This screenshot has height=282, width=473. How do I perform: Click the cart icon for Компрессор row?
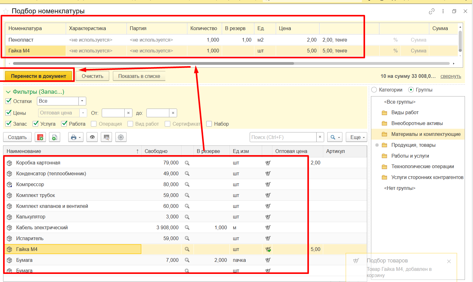pos(268,185)
